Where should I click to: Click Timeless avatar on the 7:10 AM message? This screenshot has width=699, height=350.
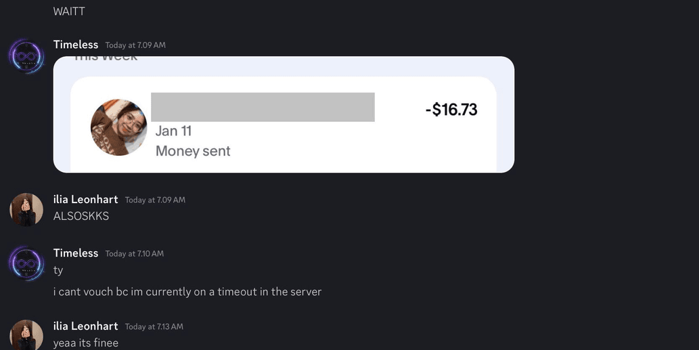(x=26, y=263)
